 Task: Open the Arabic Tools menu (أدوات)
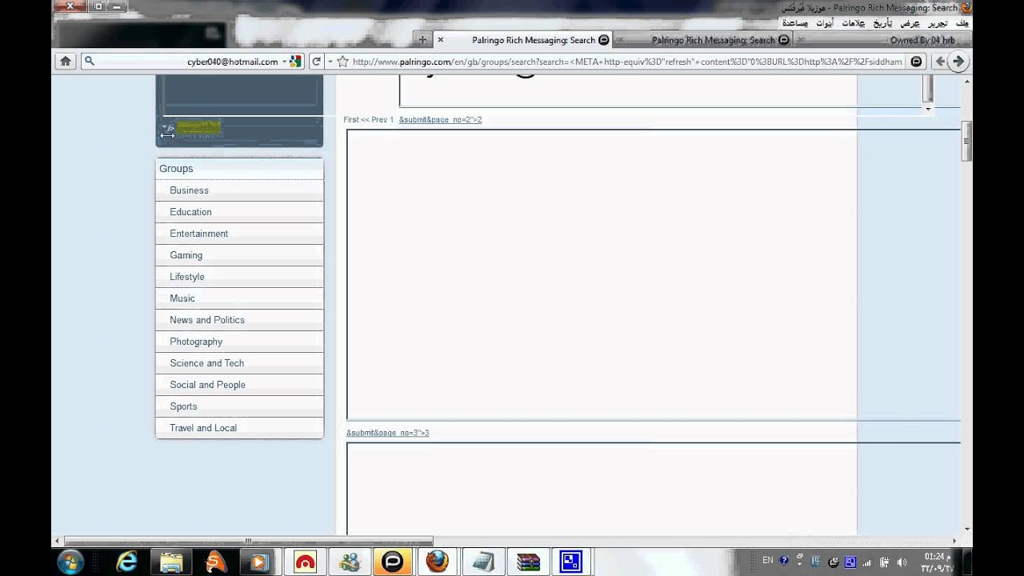(x=824, y=23)
